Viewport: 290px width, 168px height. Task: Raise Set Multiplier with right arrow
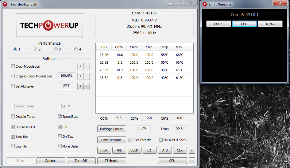pyautogui.click(x=86, y=86)
